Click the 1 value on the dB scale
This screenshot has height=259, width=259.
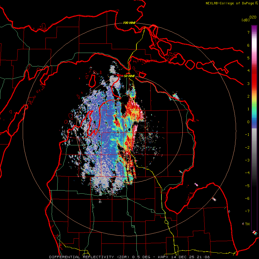click(x=248, y=109)
